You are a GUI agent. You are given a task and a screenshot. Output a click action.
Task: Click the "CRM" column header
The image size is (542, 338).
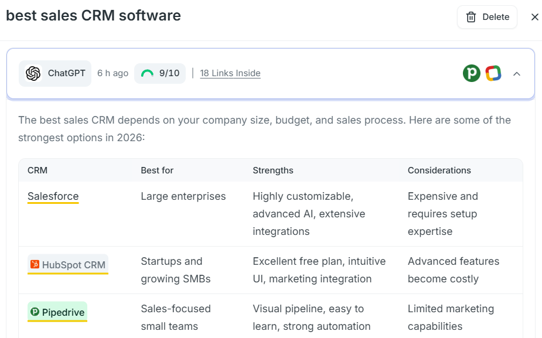tap(38, 170)
